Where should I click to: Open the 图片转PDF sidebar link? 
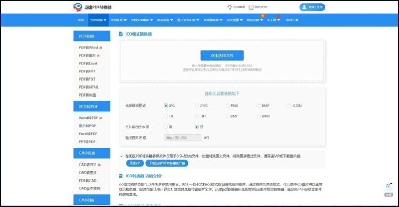(x=87, y=126)
